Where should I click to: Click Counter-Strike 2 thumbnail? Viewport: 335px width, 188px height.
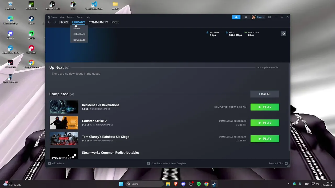click(x=64, y=123)
